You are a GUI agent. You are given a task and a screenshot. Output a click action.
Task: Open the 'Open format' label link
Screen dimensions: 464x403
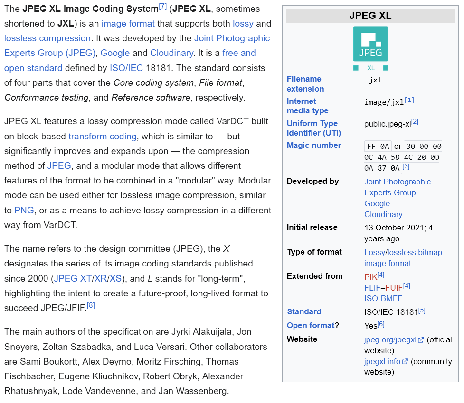[311, 325]
